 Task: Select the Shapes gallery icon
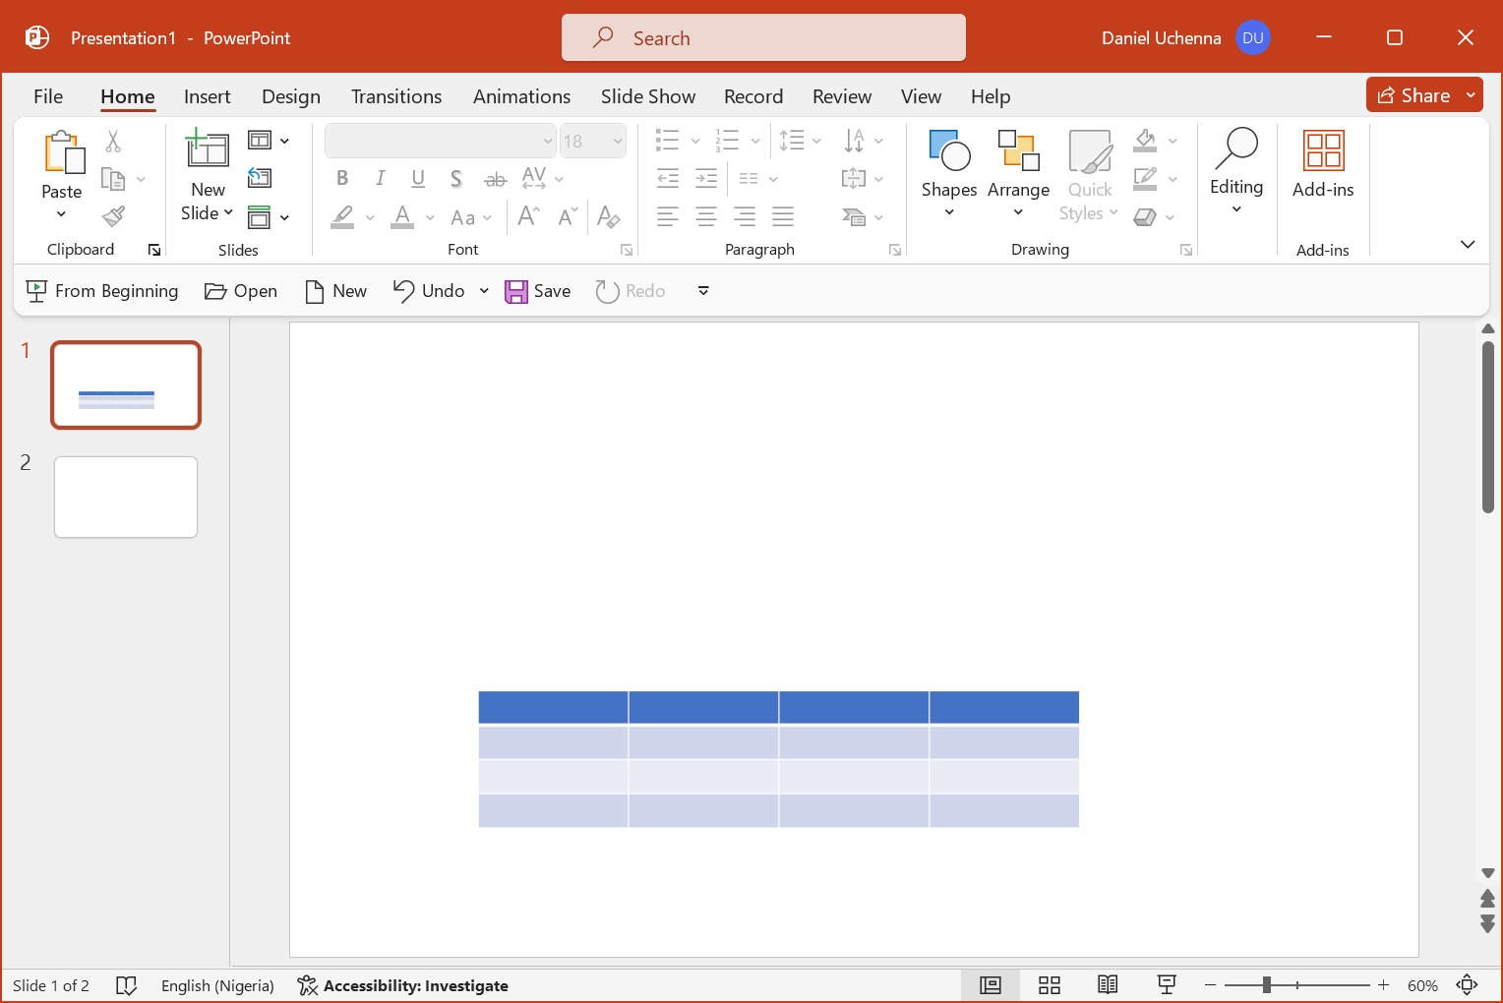[x=948, y=152]
